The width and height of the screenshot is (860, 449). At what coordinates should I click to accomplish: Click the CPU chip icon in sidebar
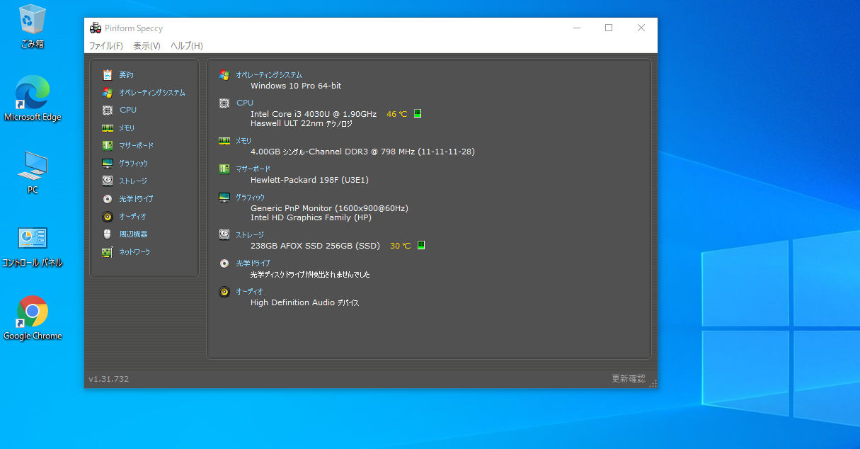pyautogui.click(x=108, y=110)
